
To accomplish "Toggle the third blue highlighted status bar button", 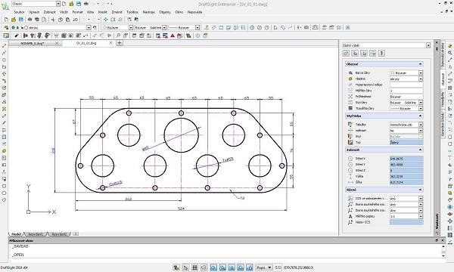I will point(232,267).
